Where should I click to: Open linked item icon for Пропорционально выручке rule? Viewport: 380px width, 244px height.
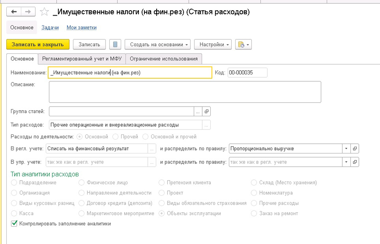click(x=355, y=148)
